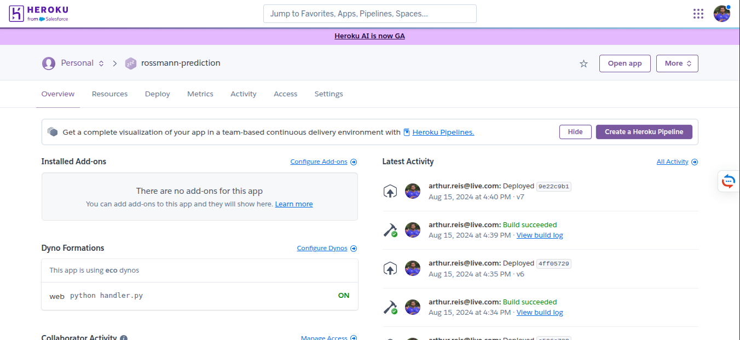The height and width of the screenshot is (340, 740).
Task: Click deploy icon for v7 release
Action: click(390, 192)
